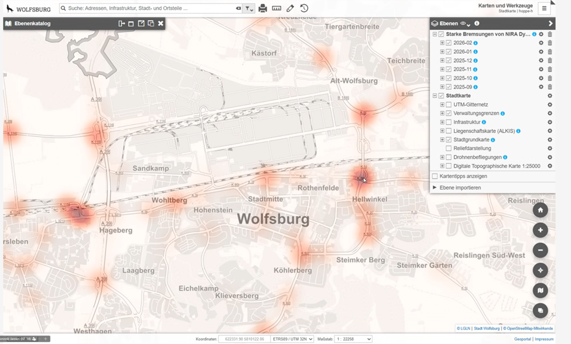Delete the 2025-09 layer

click(550, 87)
